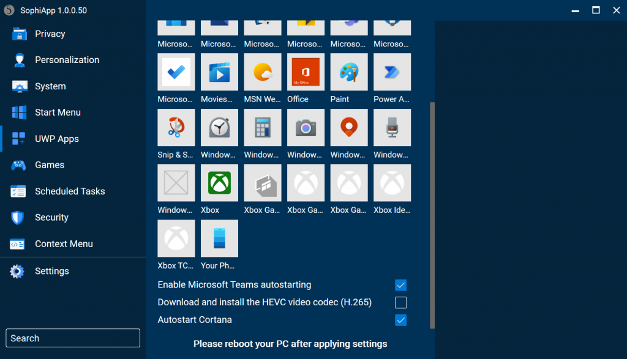Enable the HEVC video codec download checkbox
The height and width of the screenshot is (359, 627).
click(x=400, y=302)
